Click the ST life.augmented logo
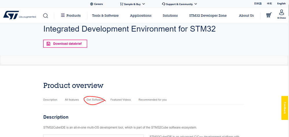This screenshot has width=289, height=137. click(20, 15)
